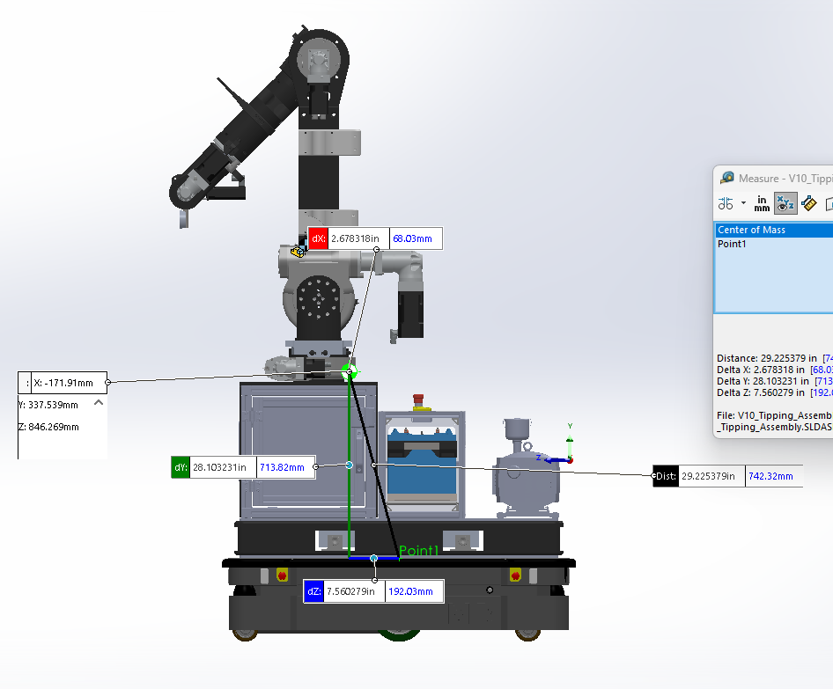Click the in/mm Units Precision icon

click(761, 202)
